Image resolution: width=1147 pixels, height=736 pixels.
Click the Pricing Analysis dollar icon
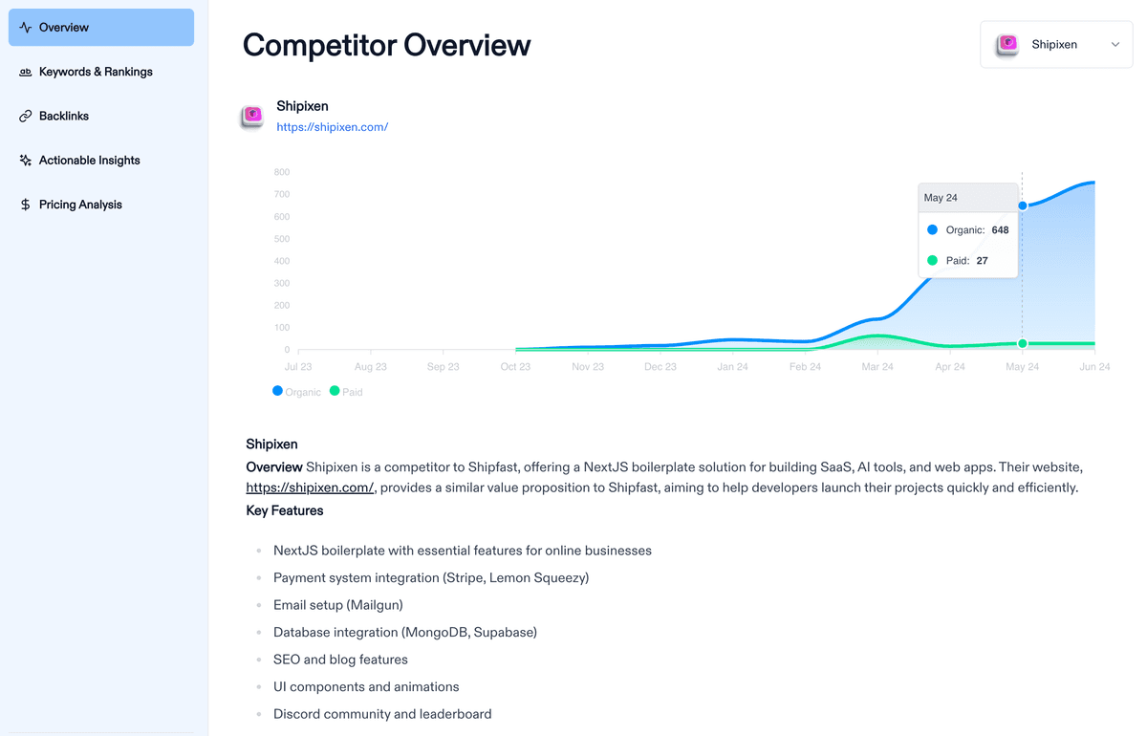click(x=25, y=204)
